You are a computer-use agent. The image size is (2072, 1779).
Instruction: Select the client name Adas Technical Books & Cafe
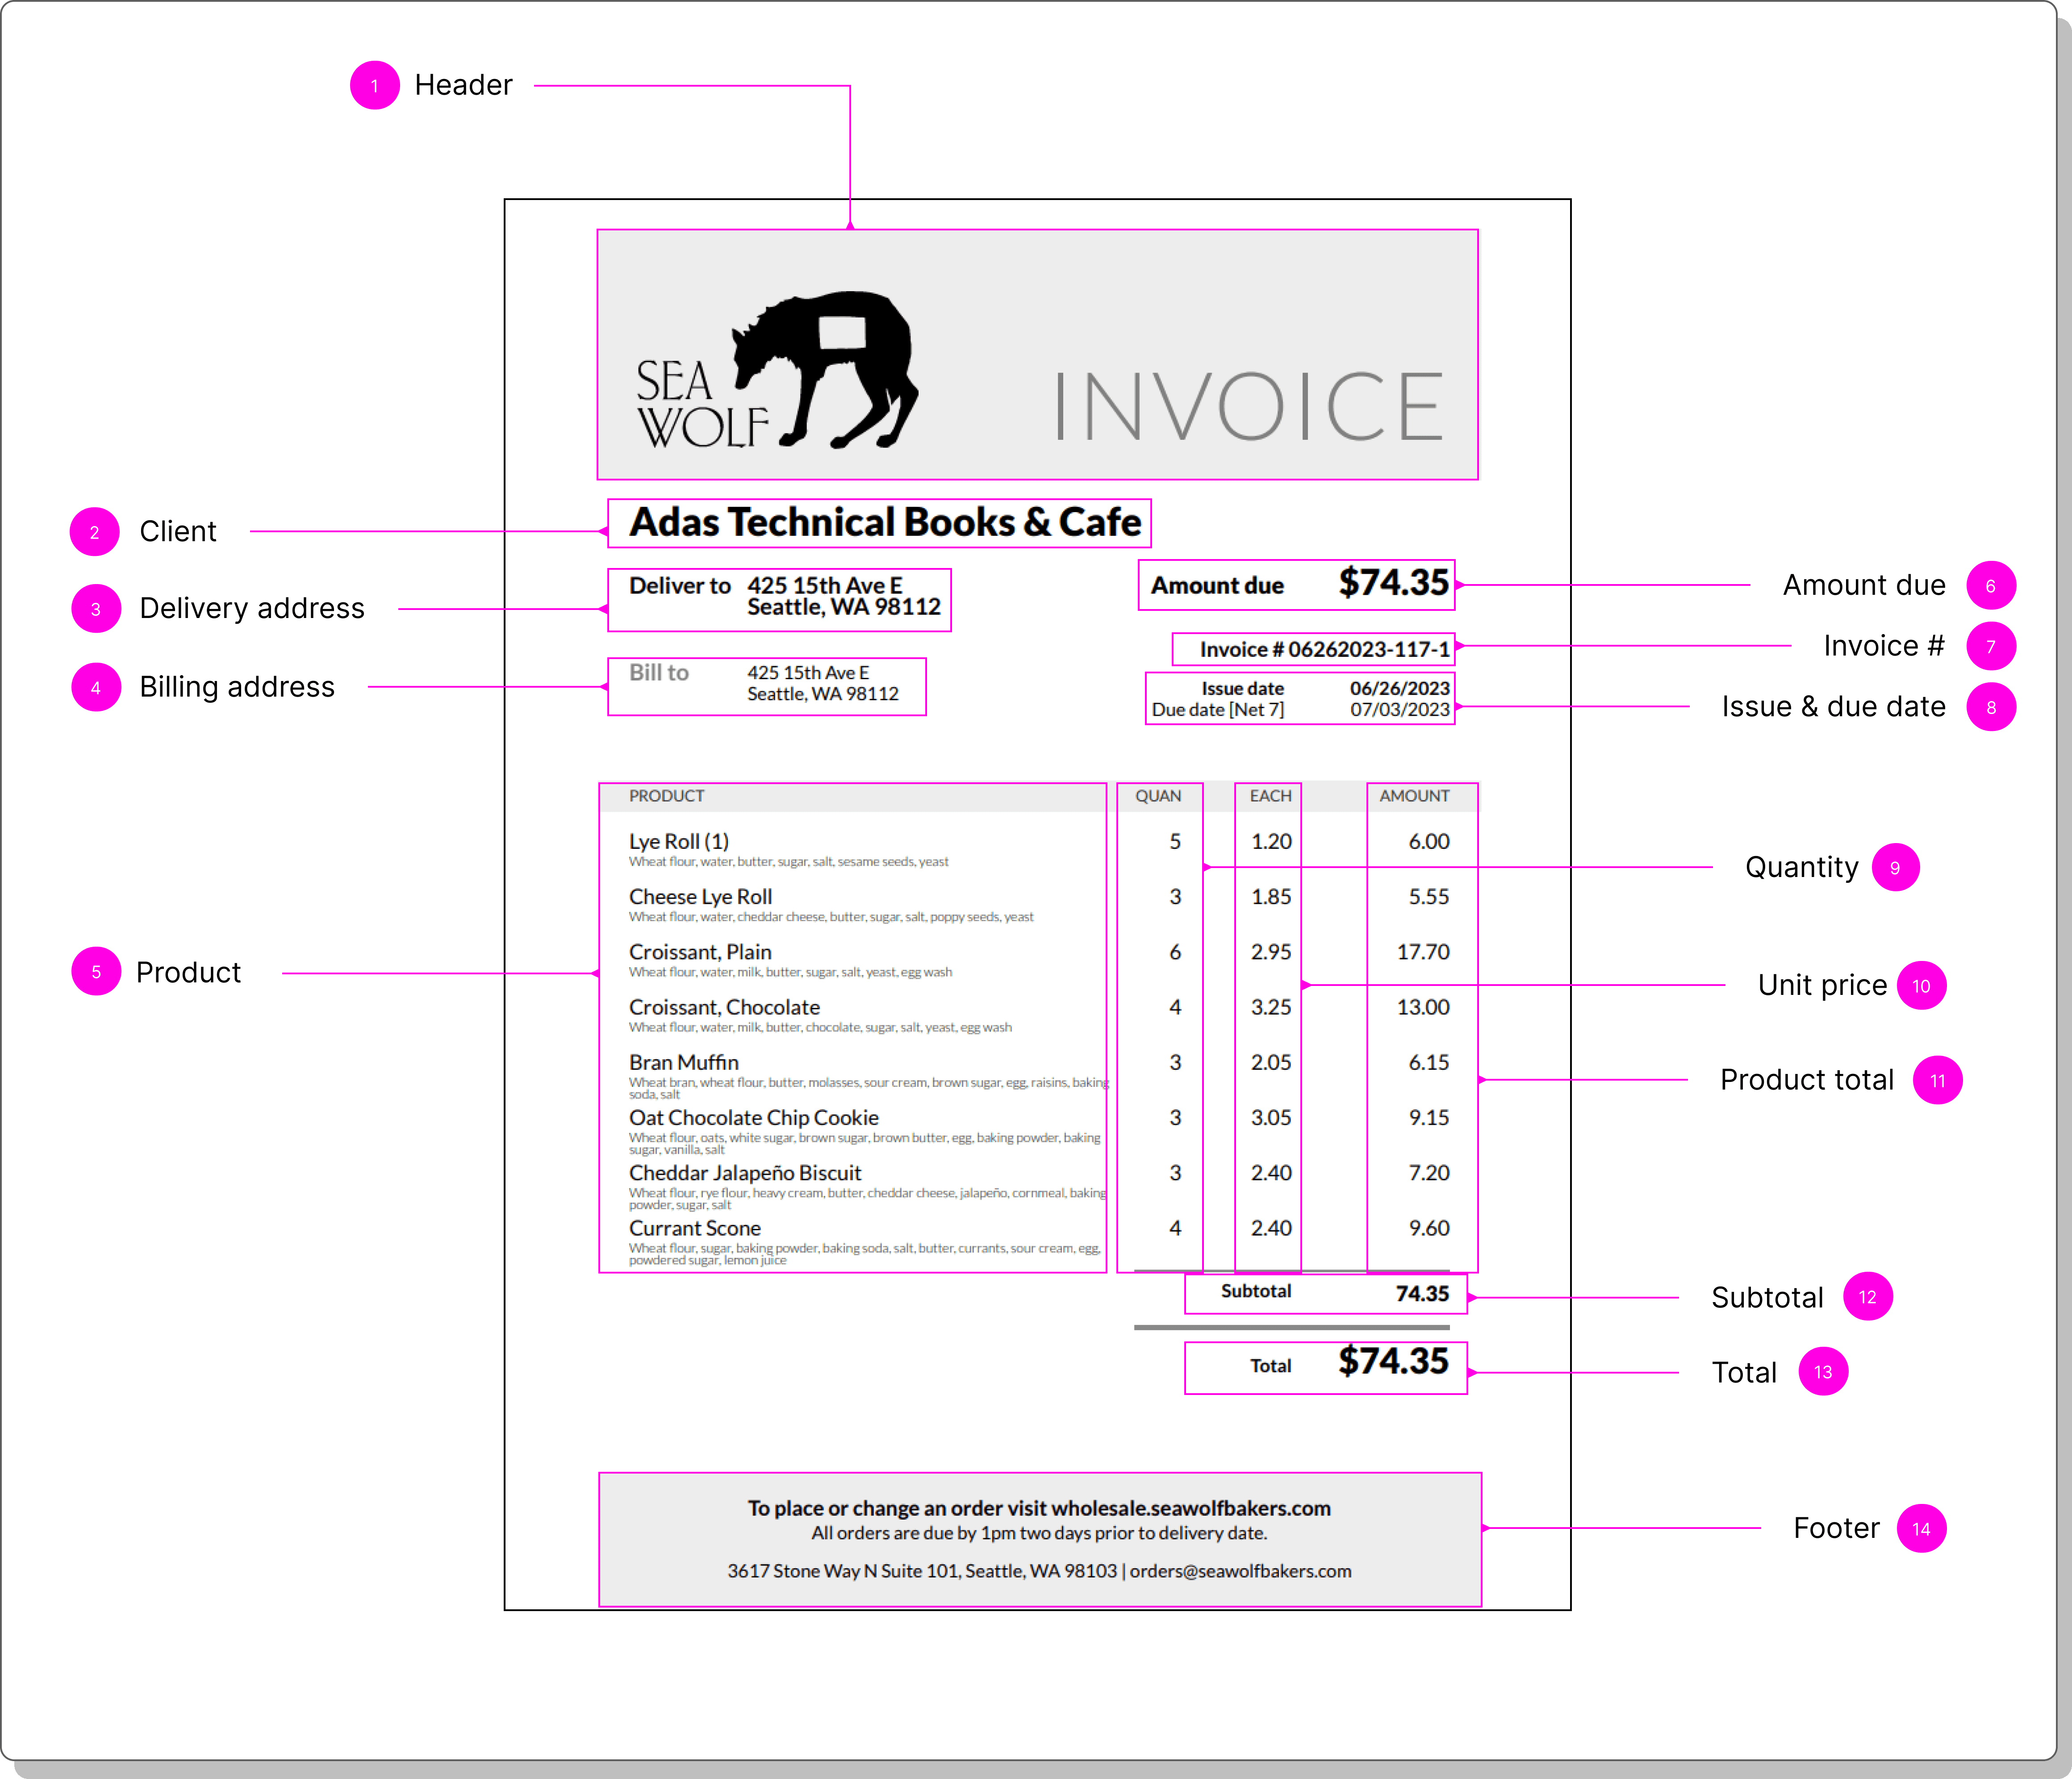tap(885, 522)
